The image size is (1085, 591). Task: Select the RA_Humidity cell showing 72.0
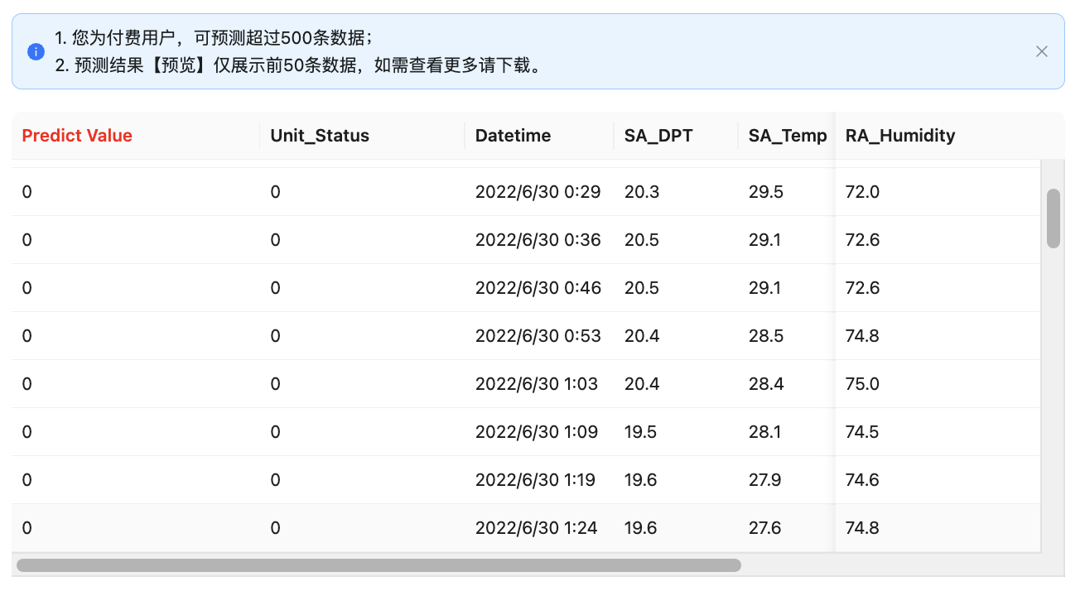pyautogui.click(x=862, y=192)
